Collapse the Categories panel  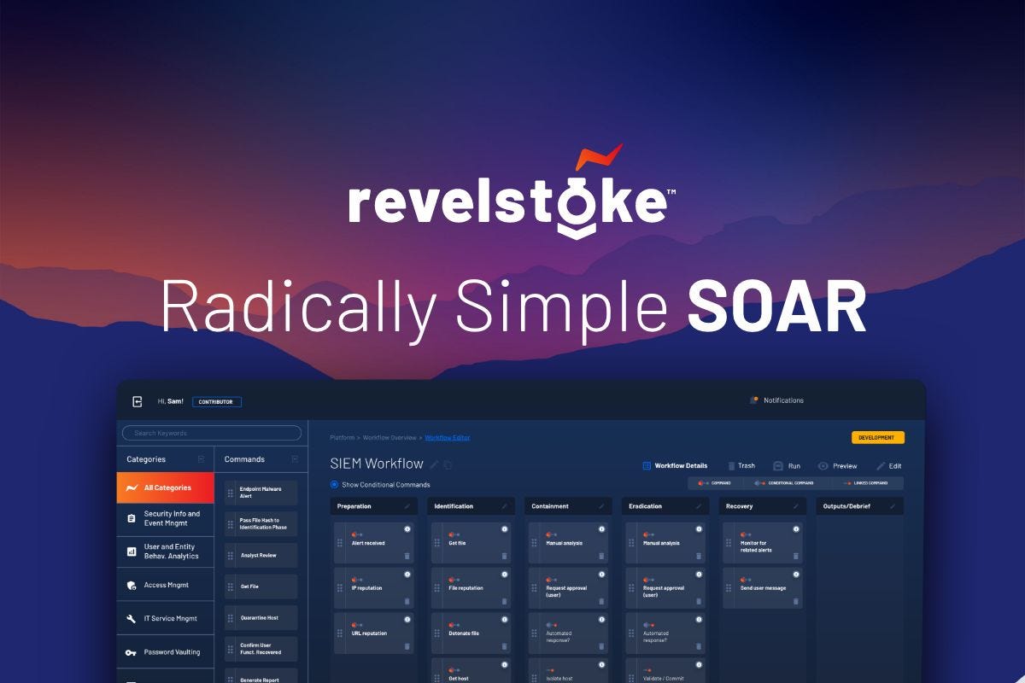pyautogui.click(x=201, y=459)
